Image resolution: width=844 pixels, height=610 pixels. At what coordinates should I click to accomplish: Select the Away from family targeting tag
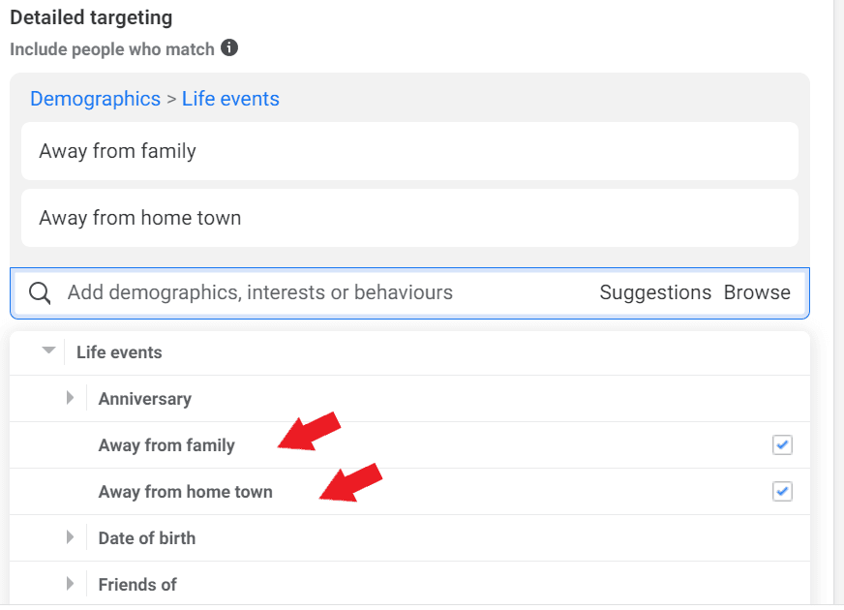tap(117, 151)
